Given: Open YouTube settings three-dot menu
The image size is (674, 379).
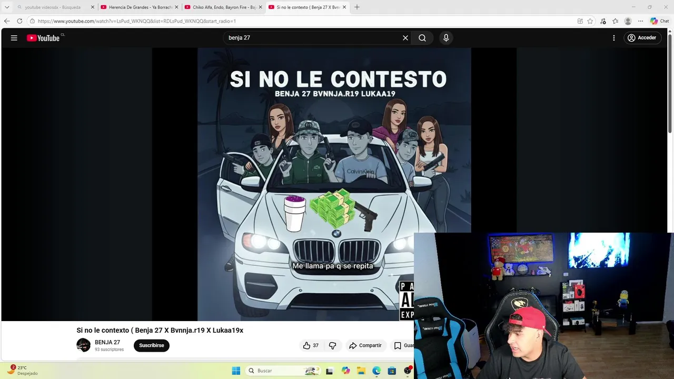Looking at the screenshot, I should click(x=614, y=38).
